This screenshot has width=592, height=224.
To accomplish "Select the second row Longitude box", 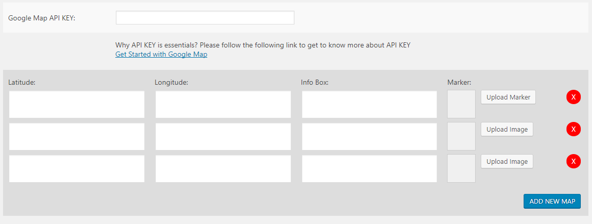I will click(x=223, y=137).
